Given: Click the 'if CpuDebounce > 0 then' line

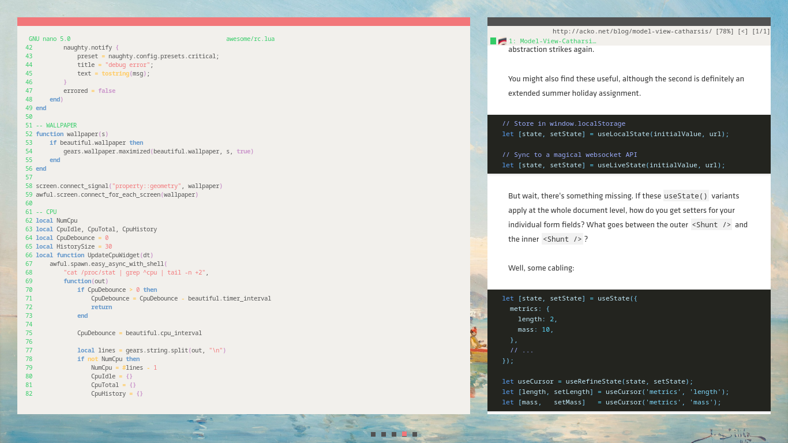Looking at the screenshot, I should [x=117, y=290].
